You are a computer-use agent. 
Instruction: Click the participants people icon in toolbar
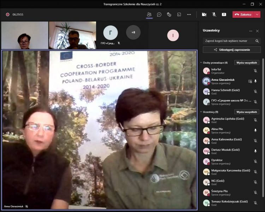[x=149, y=14]
